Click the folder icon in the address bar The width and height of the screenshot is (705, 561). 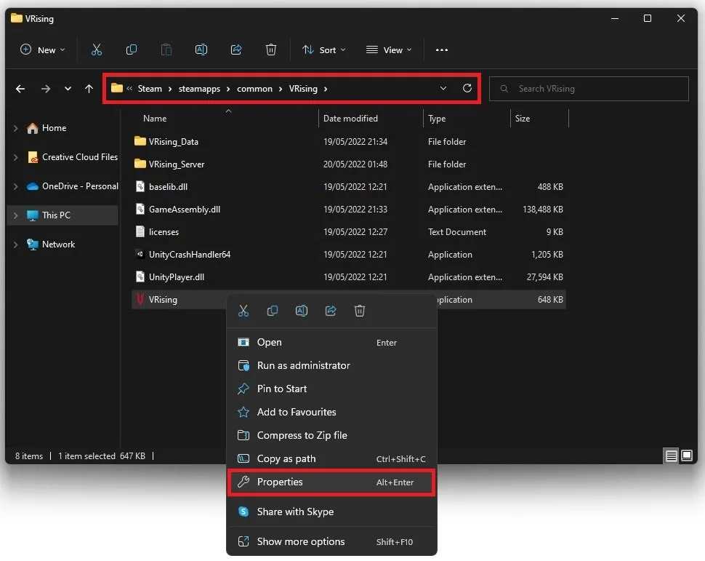(117, 88)
